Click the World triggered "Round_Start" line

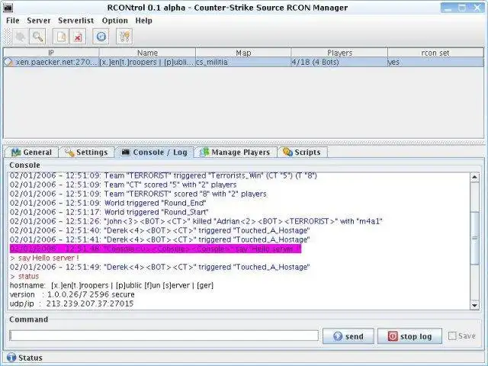pyautogui.click(x=109, y=212)
